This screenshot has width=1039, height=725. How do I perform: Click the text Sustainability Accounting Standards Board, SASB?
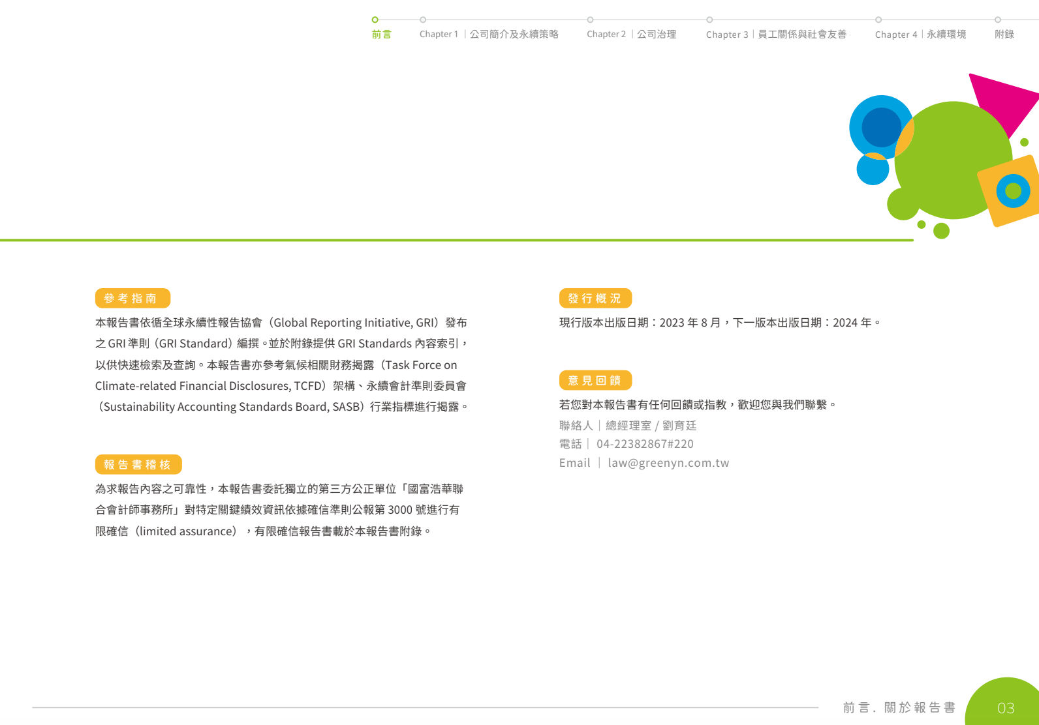point(232,407)
